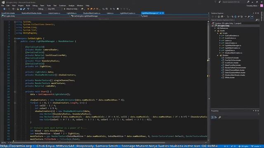The height and width of the screenshot is (148, 264).
Task: Click the Timothy Aitken account name
Action: (x=252, y=6)
